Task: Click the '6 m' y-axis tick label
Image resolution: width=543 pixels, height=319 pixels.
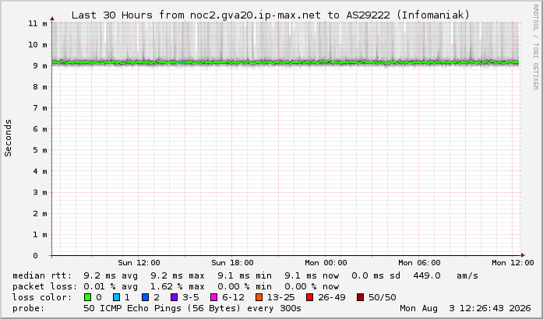Action: pyautogui.click(x=41, y=129)
